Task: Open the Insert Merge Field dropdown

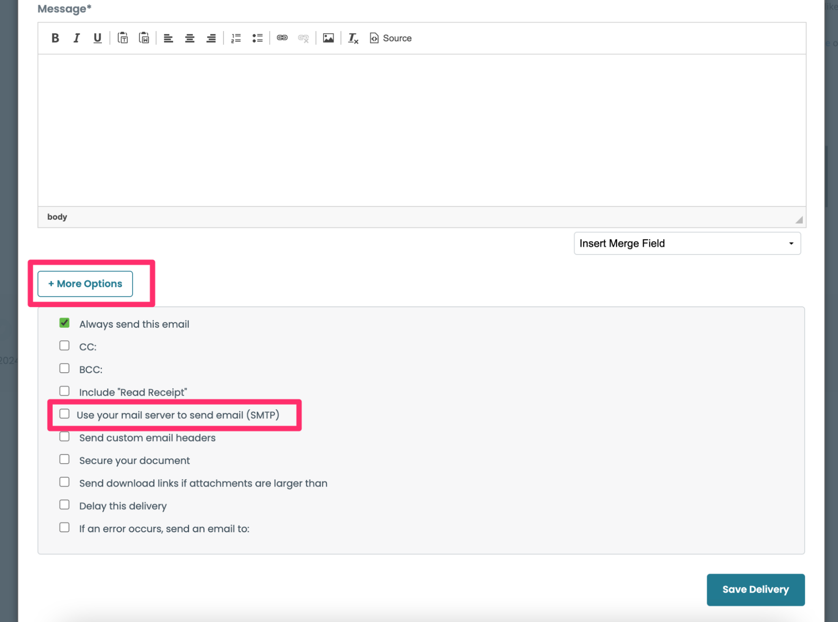Action: tap(687, 244)
